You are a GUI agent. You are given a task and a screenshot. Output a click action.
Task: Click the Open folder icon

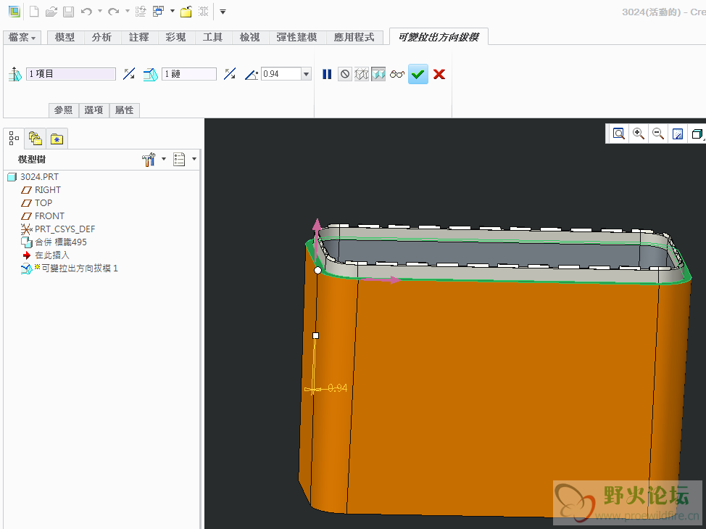coord(51,12)
